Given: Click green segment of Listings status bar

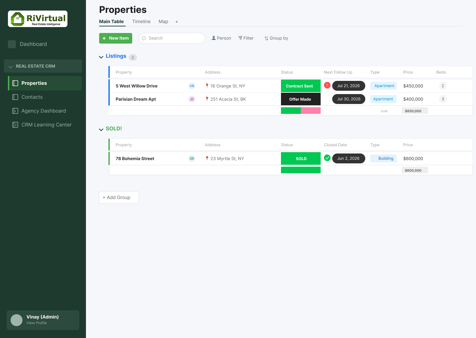Looking at the screenshot, I should point(291,111).
